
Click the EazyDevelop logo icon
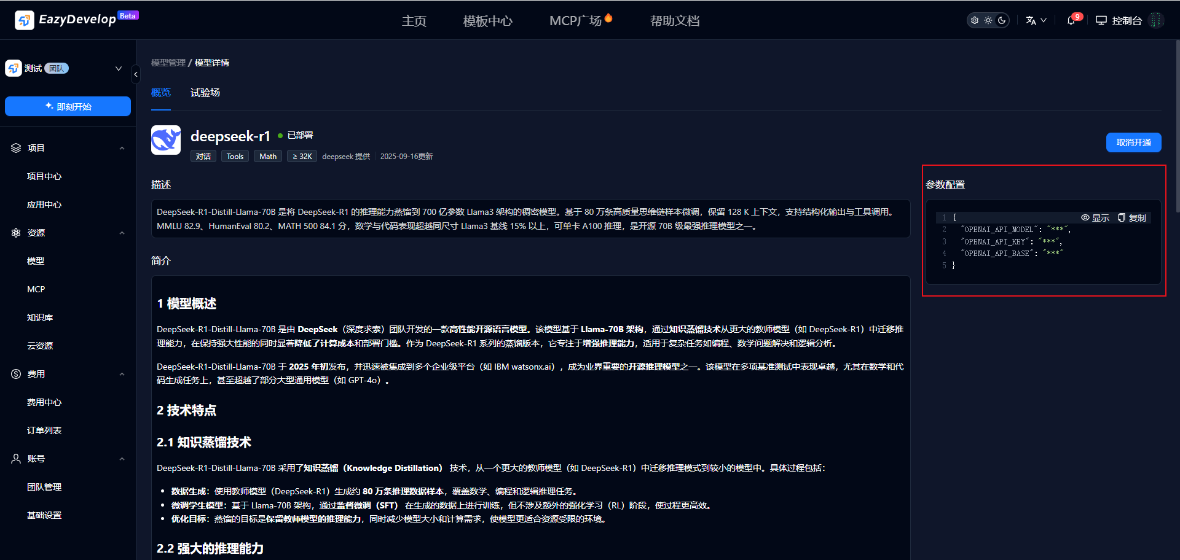(25, 20)
